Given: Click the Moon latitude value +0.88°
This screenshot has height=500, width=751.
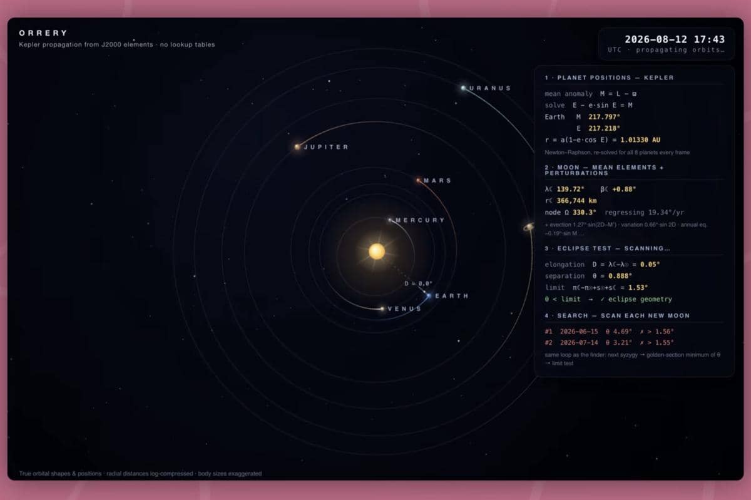Looking at the screenshot, I should [x=623, y=189].
